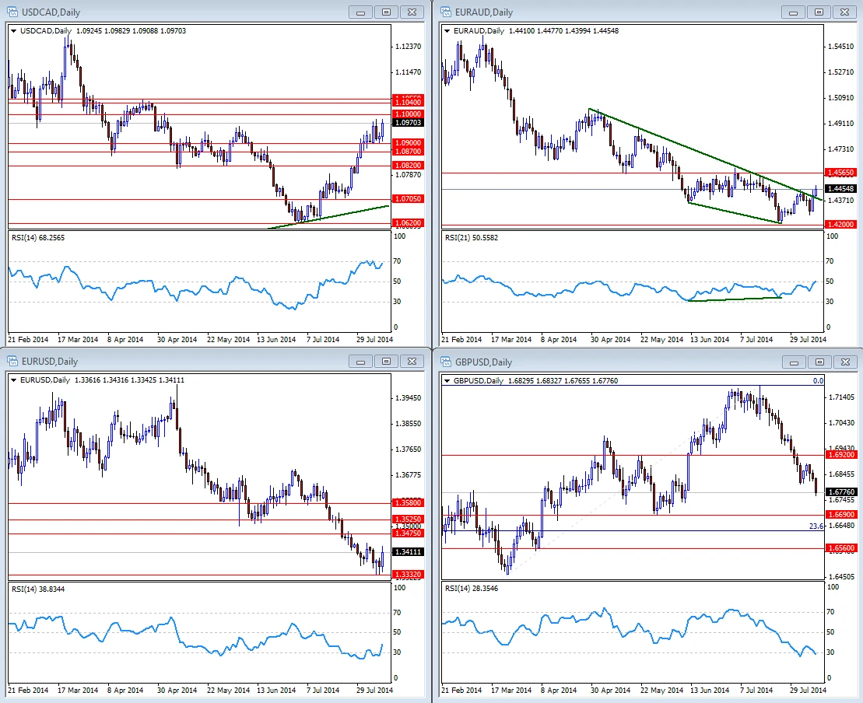The height and width of the screenshot is (703, 863).
Task: Open the USDCAD chart dropdown triangle
Action: pos(13,31)
